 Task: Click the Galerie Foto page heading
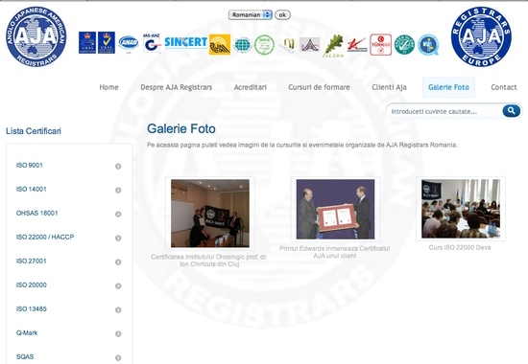181,128
